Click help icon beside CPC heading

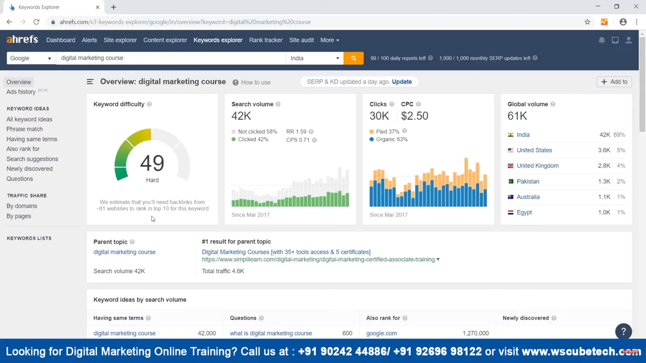418,104
